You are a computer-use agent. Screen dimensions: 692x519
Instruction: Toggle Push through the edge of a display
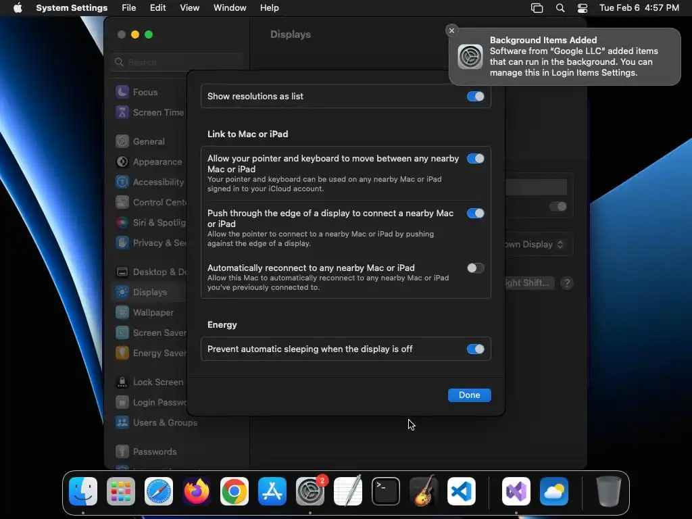pos(475,213)
